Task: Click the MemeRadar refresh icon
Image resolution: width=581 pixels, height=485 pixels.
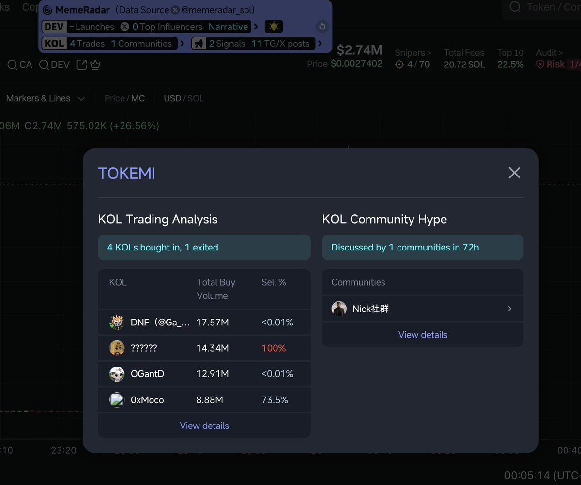Action: [x=322, y=27]
